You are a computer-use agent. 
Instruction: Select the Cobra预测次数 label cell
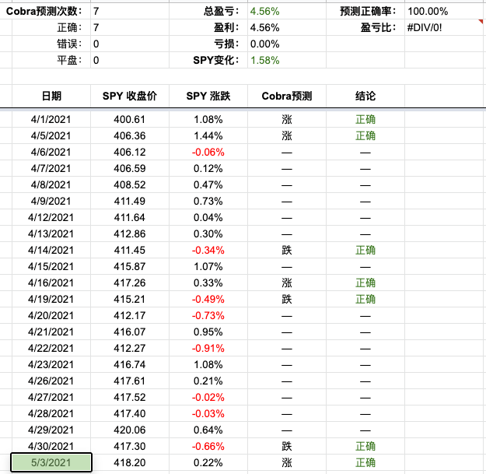(44, 11)
